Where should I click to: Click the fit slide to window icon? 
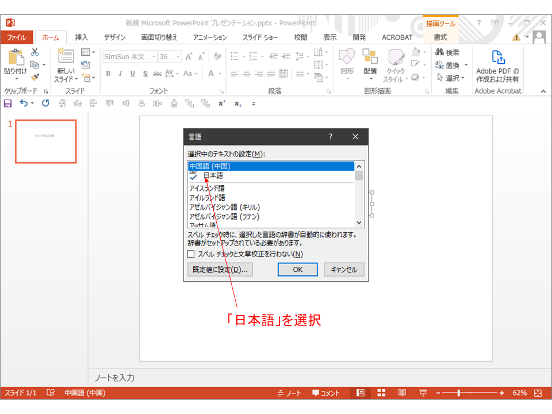tap(538, 393)
